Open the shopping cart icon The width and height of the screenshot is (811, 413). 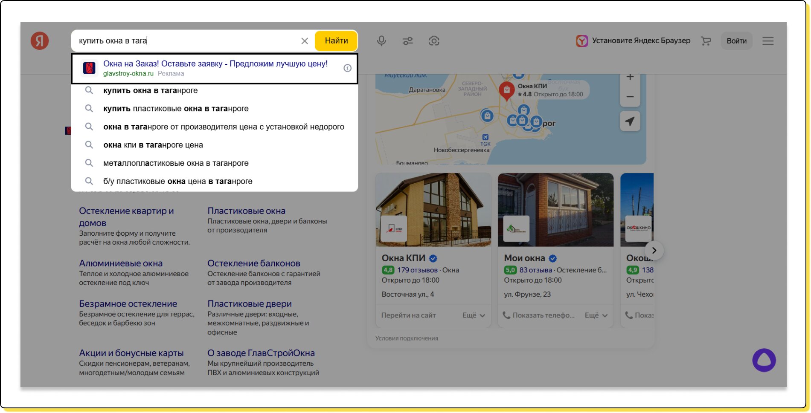click(x=706, y=41)
